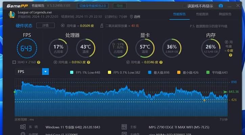Click the help icon below memory power 0 度

pyautogui.click(x=230, y=55)
